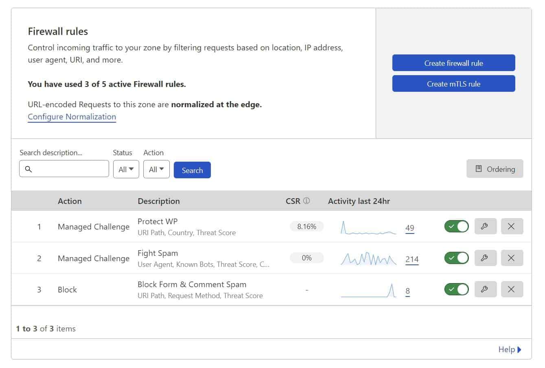The height and width of the screenshot is (368, 545).
Task: Click the 0% CSR badge
Action: pos(306,258)
